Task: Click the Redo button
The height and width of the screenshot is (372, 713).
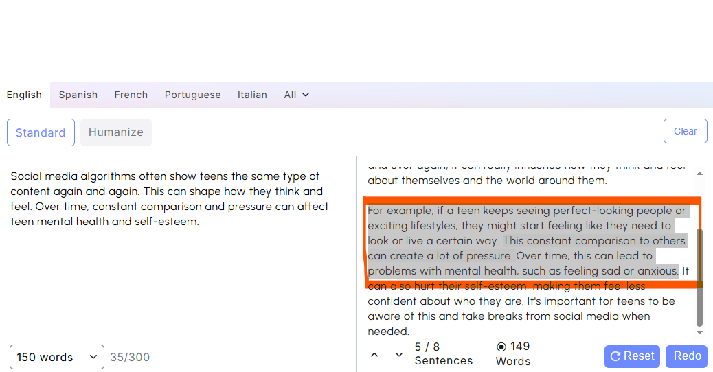Action: tap(687, 356)
